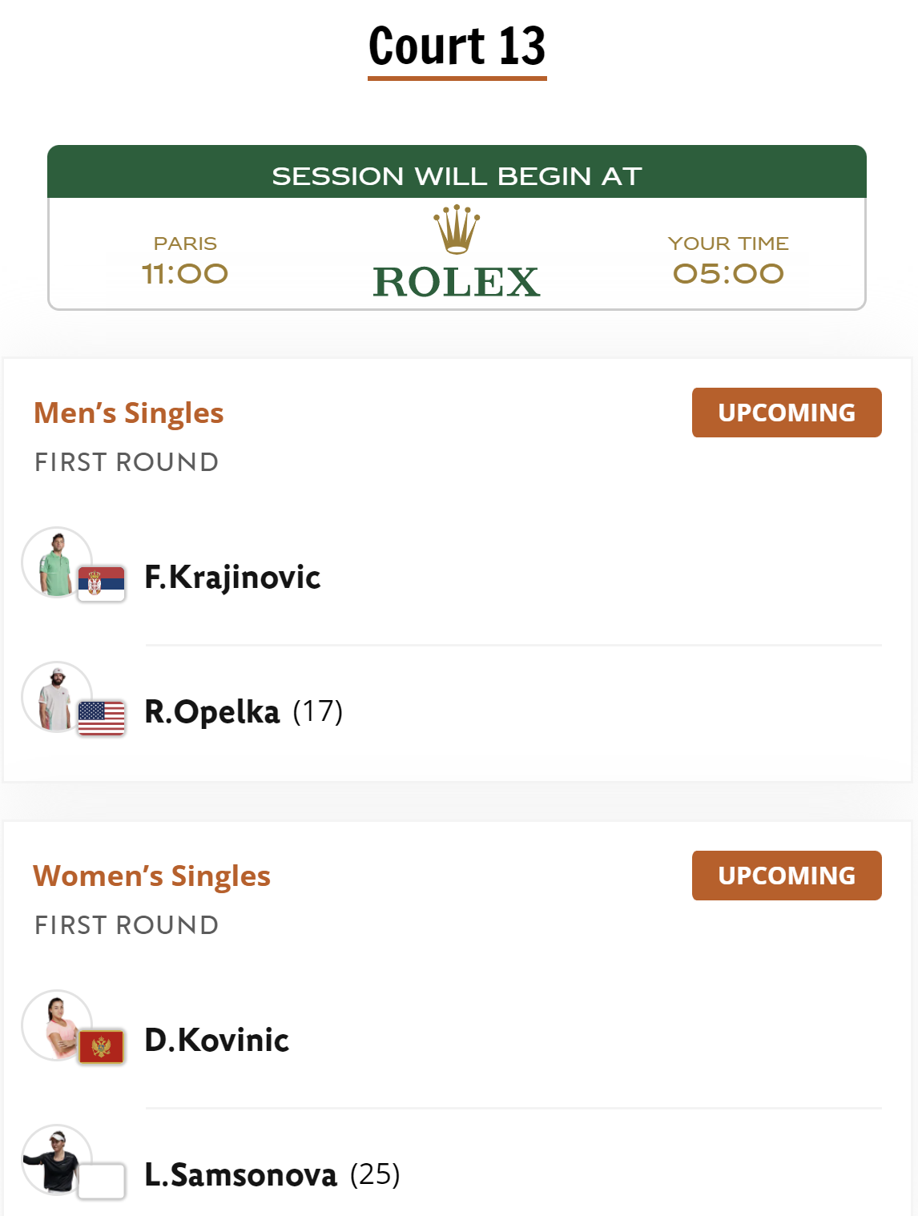Open D.Kovinic's player photo
Screen dimensions: 918x1216
pyautogui.click(x=57, y=1025)
